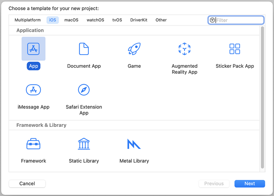Click the "Document App" label
This screenshot has height=196, width=274.
[x=84, y=66]
